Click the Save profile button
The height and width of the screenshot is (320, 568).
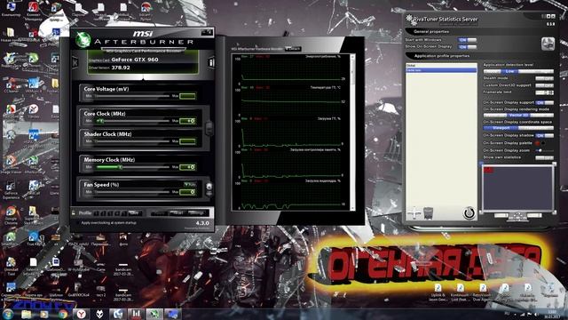[x=134, y=213]
